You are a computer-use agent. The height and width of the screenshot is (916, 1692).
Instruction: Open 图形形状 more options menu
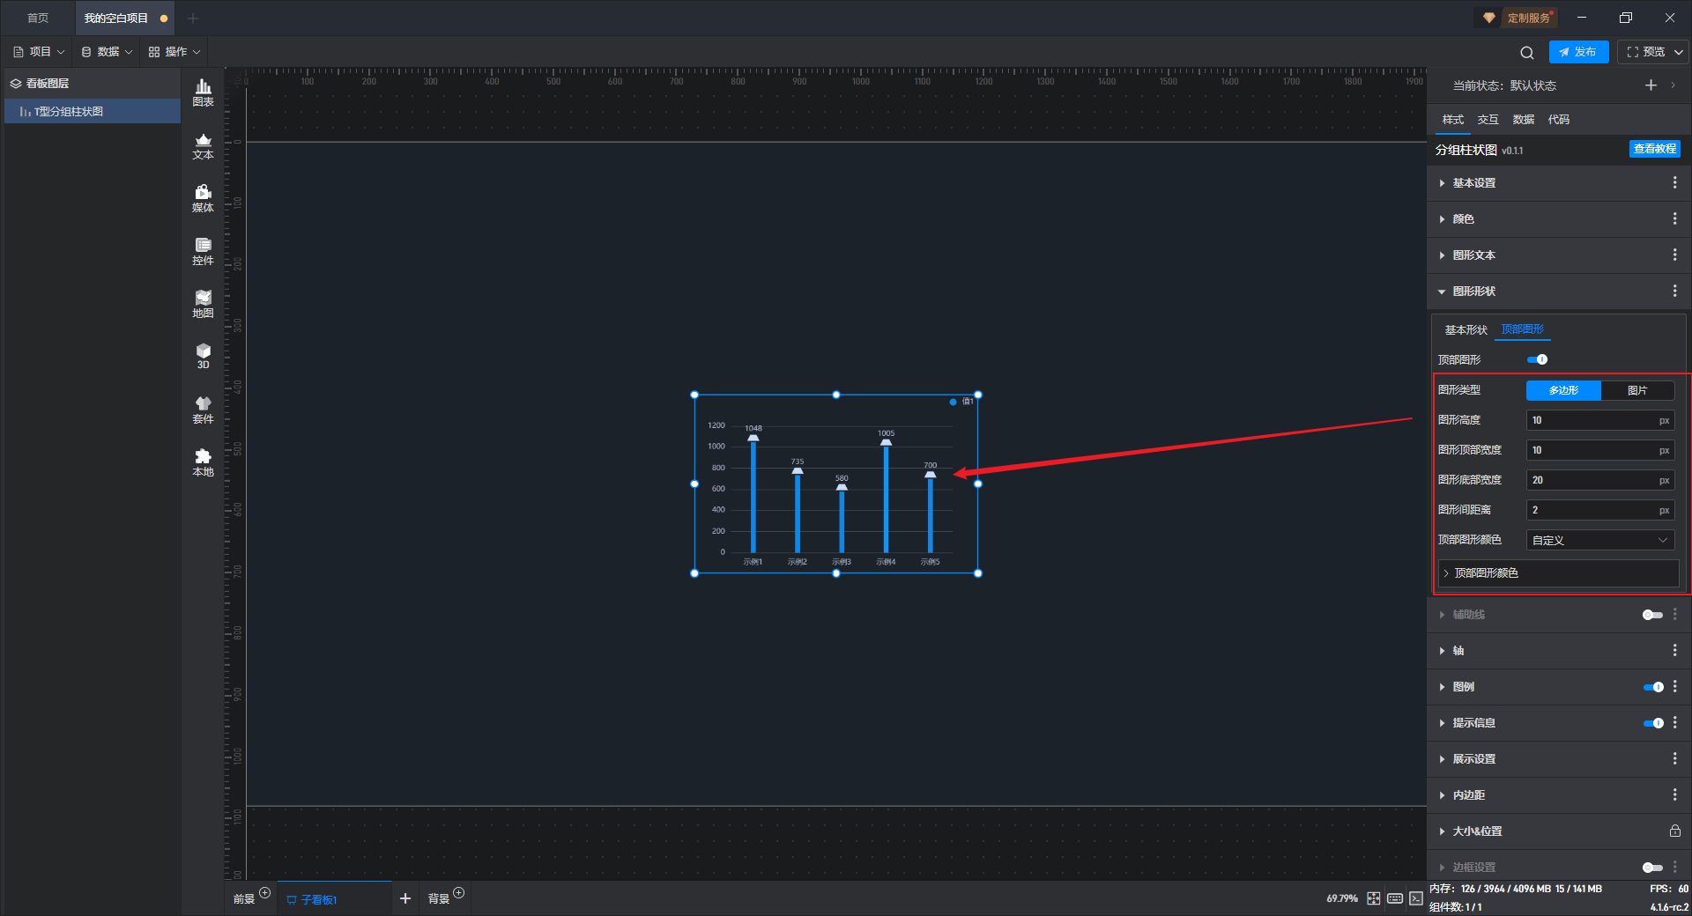coord(1674,291)
